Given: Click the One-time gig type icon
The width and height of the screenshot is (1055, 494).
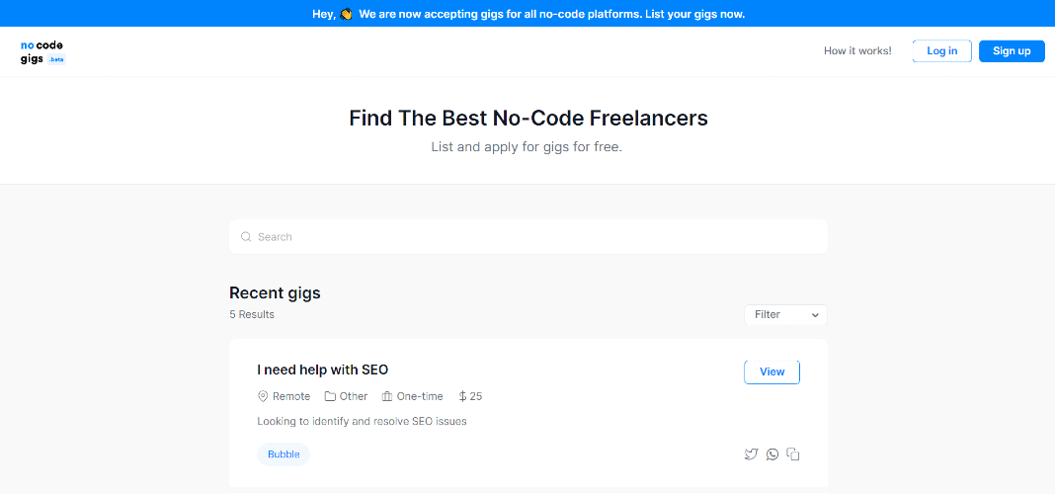Looking at the screenshot, I should (x=387, y=396).
